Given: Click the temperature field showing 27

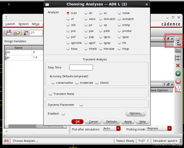Looking at the screenshot, I should pyautogui.click(x=36, y=33).
